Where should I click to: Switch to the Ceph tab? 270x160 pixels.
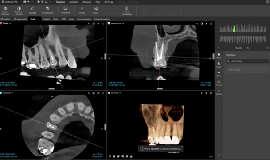click(71, 19)
